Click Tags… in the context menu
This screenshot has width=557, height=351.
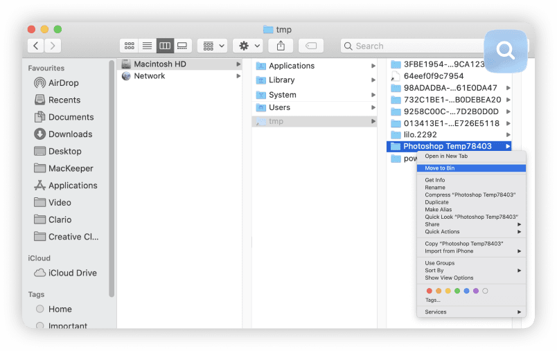(x=433, y=300)
